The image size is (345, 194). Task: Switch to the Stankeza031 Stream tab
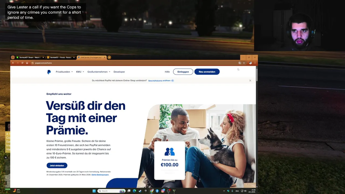pyautogui.click(x=30, y=57)
